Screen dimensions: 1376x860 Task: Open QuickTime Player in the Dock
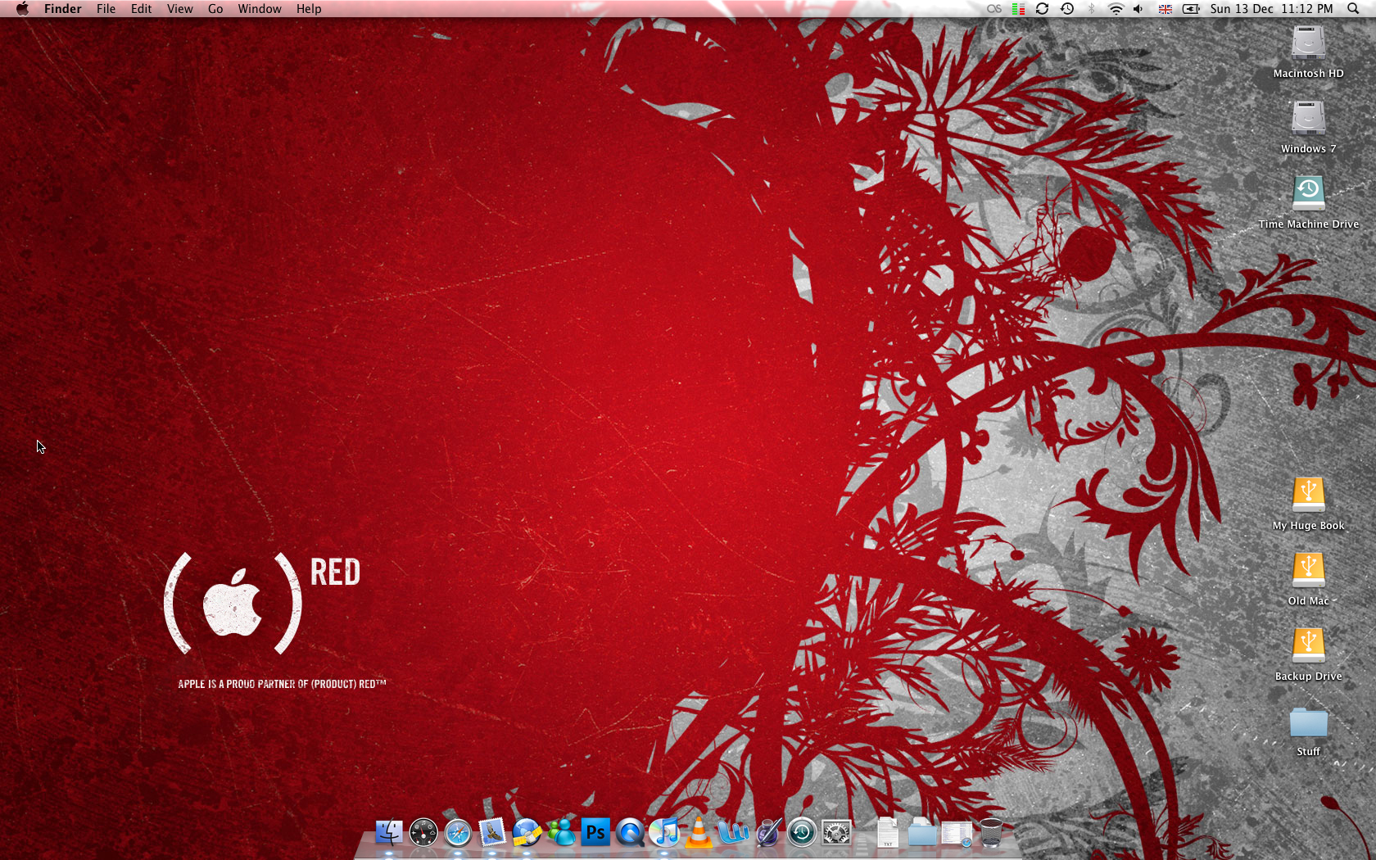(630, 833)
